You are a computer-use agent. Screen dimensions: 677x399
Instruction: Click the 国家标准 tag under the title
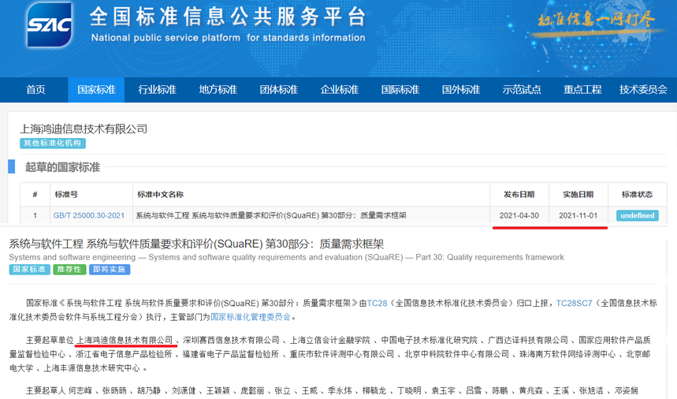(x=29, y=270)
